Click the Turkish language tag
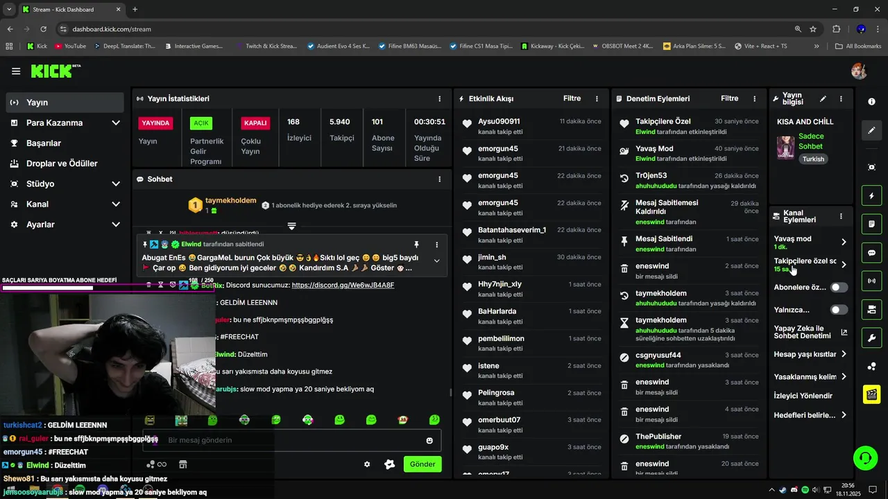The image size is (888, 499). click(813, 159)
